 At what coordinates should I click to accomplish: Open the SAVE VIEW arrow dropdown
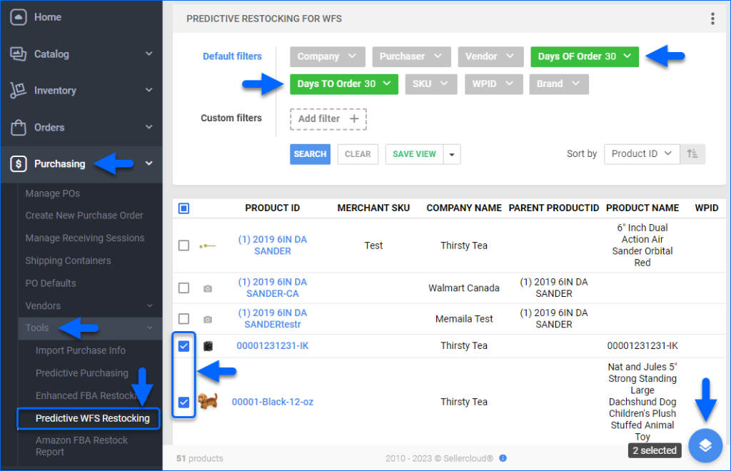pyautogui.click(x=450, y=153)
